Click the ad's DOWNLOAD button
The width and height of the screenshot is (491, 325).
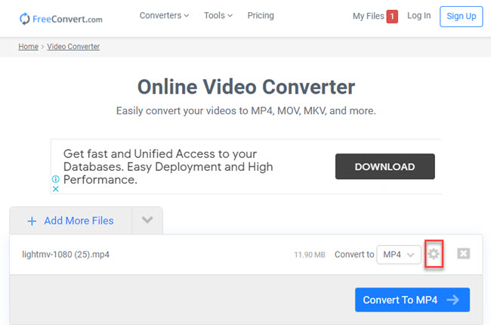(x=384, y=167)
